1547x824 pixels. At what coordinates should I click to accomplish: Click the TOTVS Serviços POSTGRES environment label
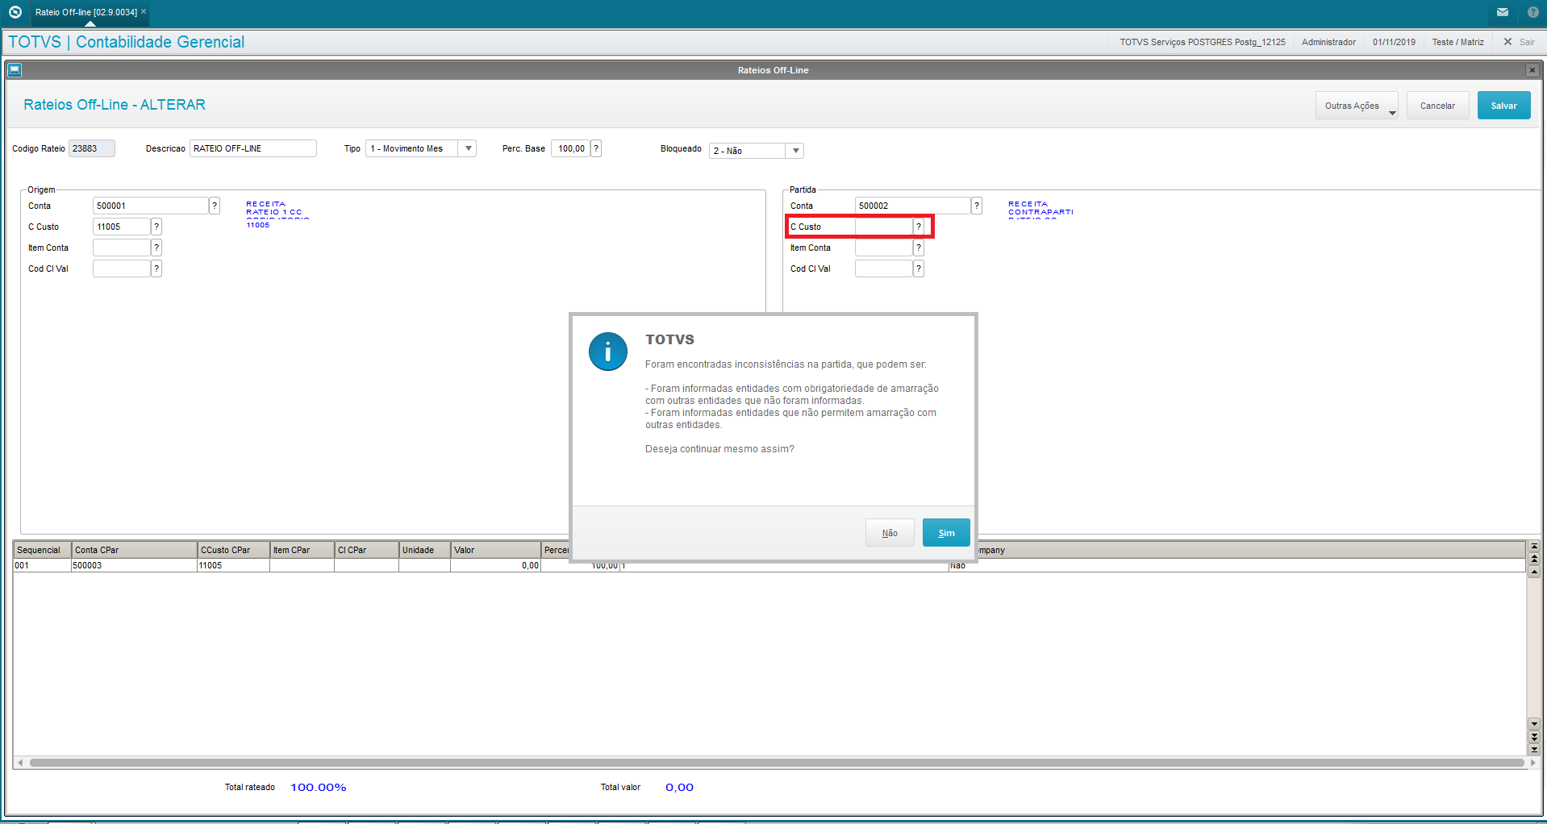pyautogui.click(x=1202, y=42)
